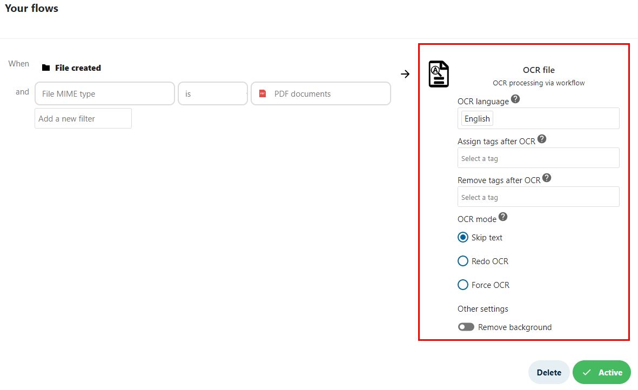Click the OCR file document icon
The image size is (638, 390).
pos(439,74)
